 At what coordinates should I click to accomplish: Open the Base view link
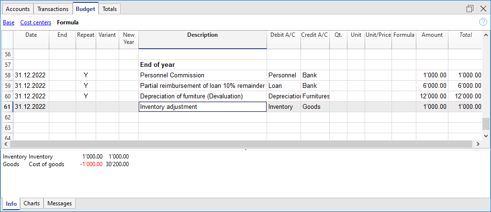[x=9, y=22]
